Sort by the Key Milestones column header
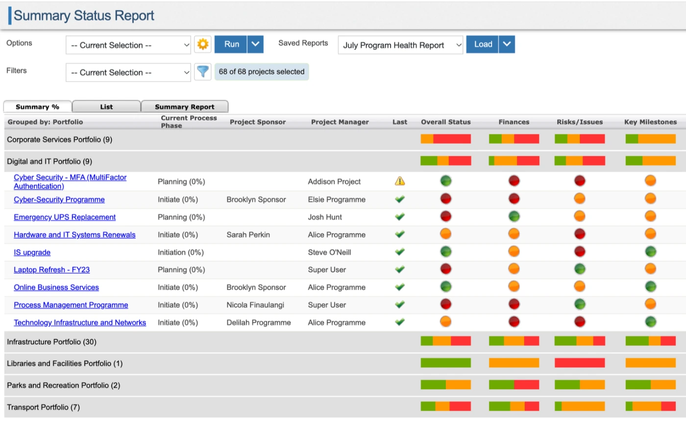This screenshot has height=428, width=686. pos(650,122)
